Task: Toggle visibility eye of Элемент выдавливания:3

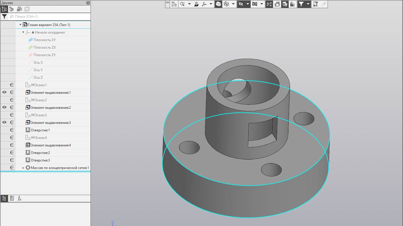Action: pos(4,123)
